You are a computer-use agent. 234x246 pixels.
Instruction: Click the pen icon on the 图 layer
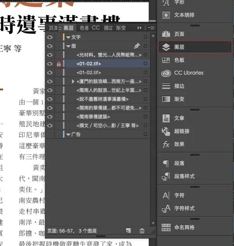pos(137,46)
